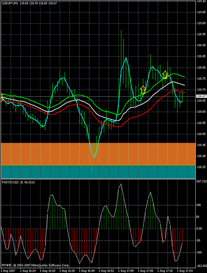Click the highest CCI peak near 17:00
207x273 pixels.
(121, 184)
